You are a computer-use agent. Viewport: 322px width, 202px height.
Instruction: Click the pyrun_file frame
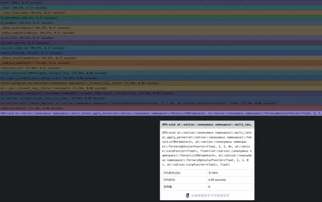(x=161, y=38)
